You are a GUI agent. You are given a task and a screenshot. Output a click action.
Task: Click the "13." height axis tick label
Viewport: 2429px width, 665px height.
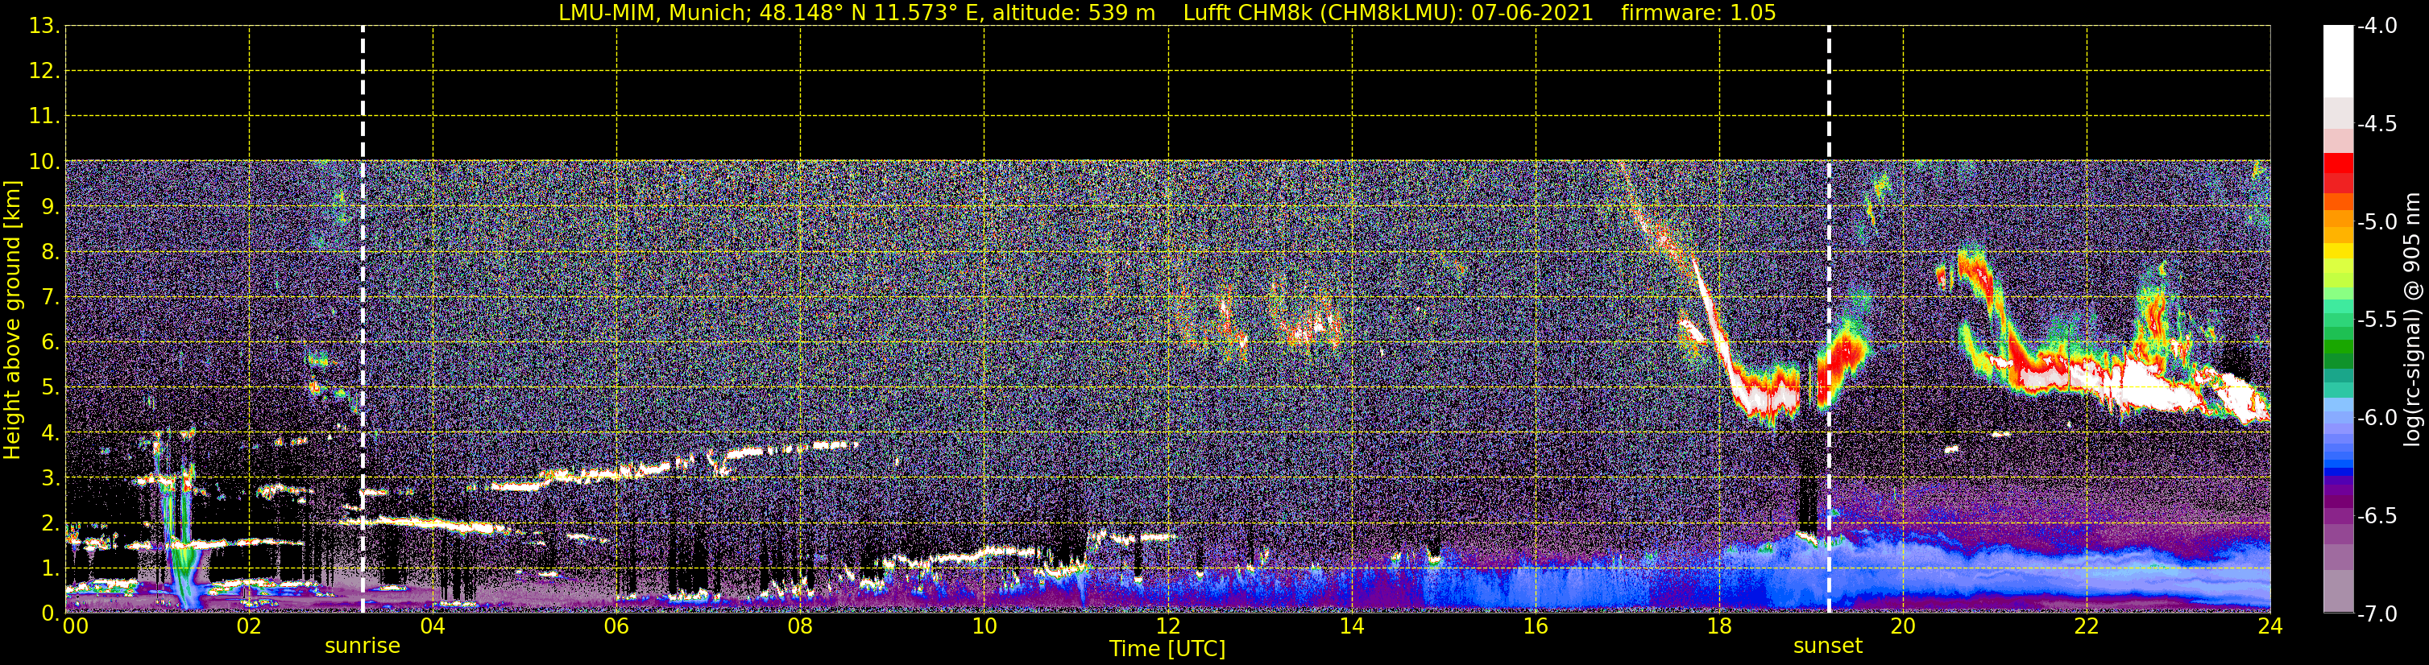[x=45, y=27]
